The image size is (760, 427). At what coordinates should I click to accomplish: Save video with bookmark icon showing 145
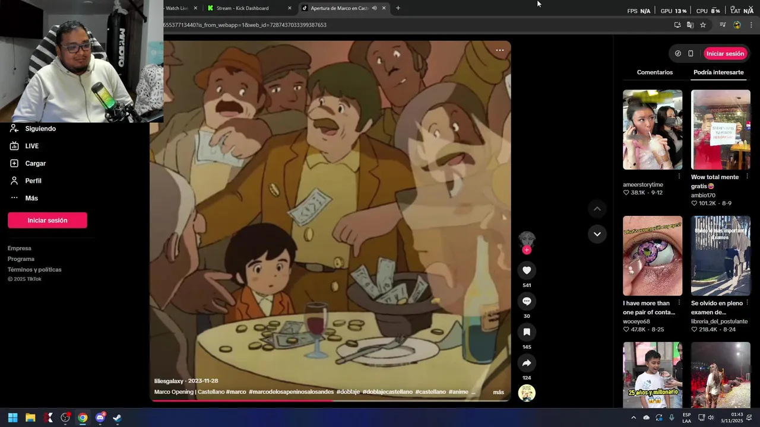[x=527, y=332]
